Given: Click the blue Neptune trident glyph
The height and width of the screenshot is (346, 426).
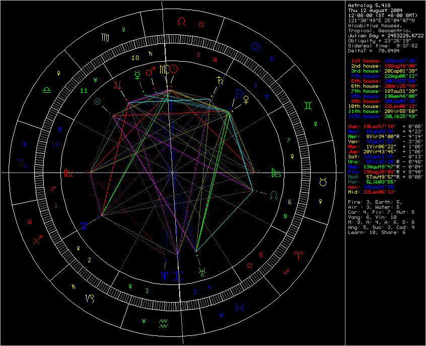Looking at the screenshot, I should (x=164, y=274).
